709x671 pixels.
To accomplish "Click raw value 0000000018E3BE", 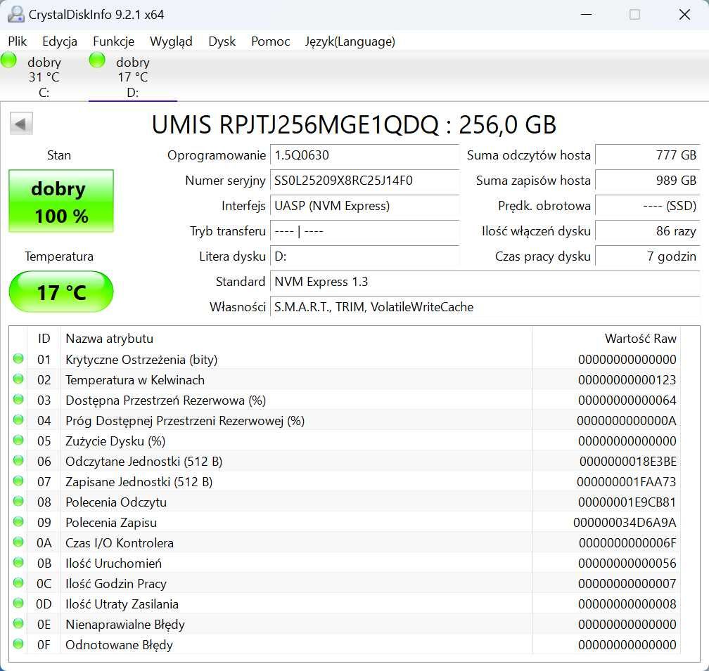I will (x=627, y=462).
